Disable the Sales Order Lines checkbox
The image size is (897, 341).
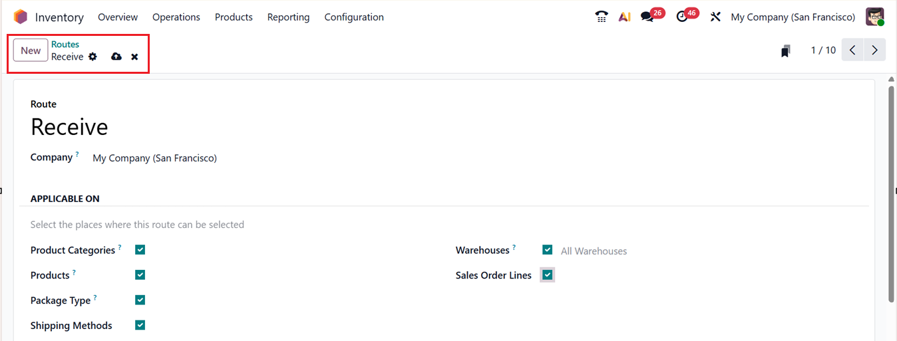pos(547,275)
